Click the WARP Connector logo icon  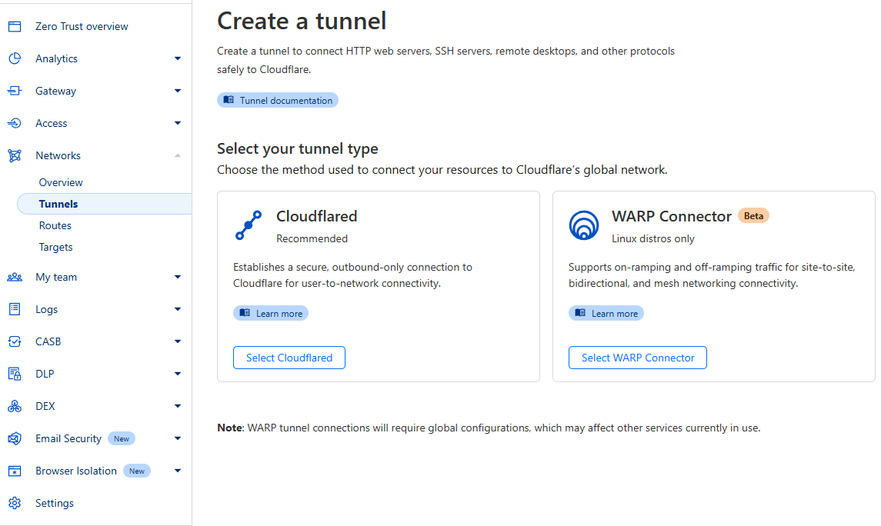[x=584, y=226]
